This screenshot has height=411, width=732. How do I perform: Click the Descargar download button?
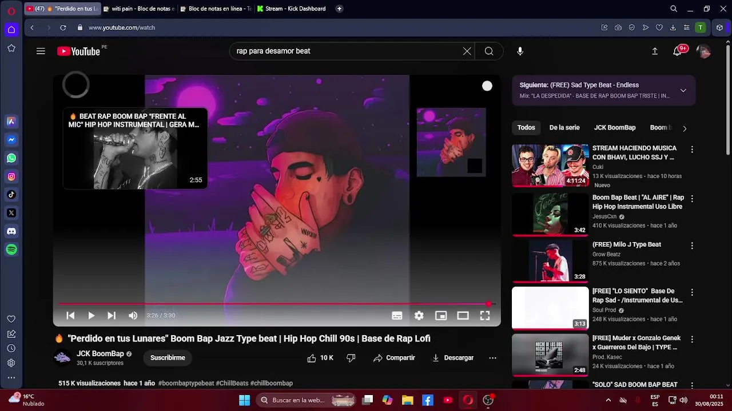pos(453,358)
